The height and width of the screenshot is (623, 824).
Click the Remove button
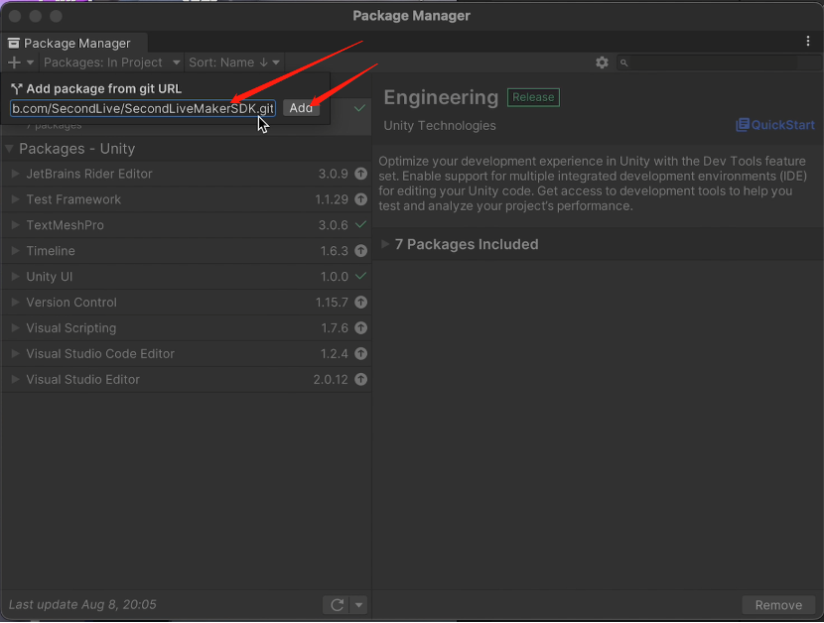pos(778,605)
